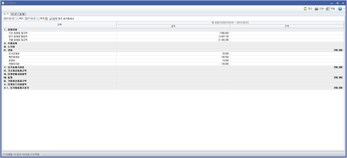Click the 과목 column header

click(x=59, y=25)
